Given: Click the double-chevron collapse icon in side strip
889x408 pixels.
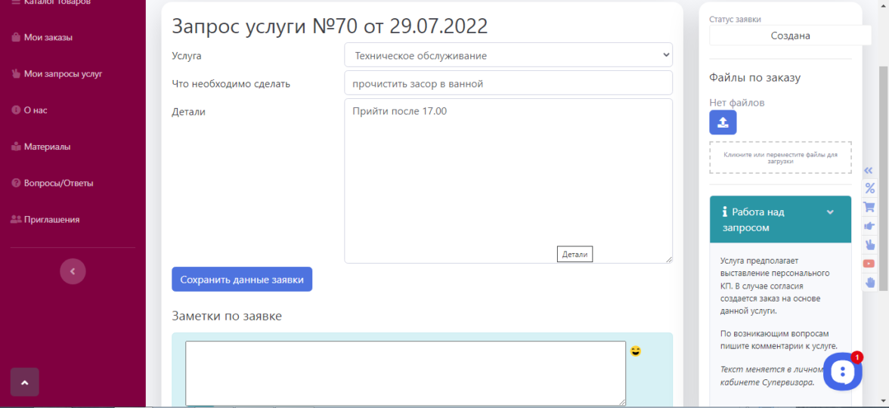Looking at the screenshot, I should [869, 171].
